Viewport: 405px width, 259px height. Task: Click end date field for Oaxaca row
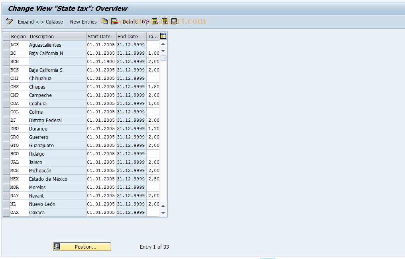132,212
